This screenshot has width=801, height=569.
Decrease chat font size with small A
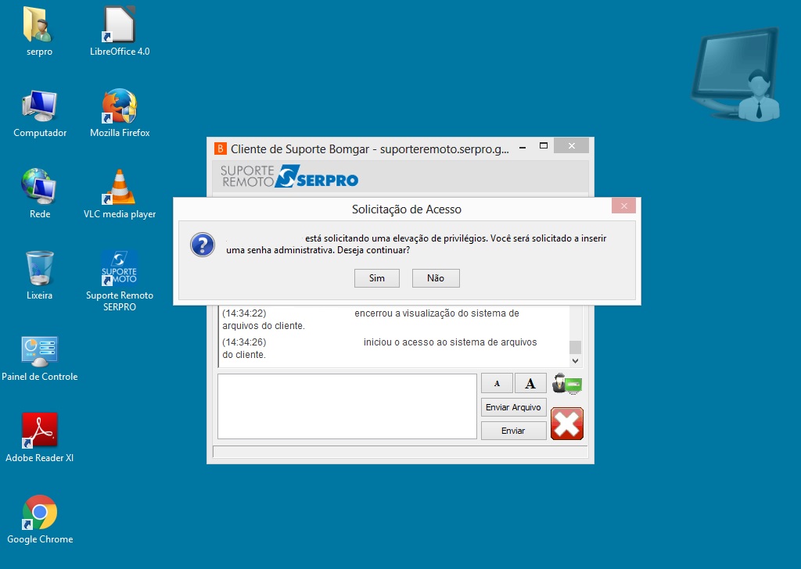click(497, 383)
